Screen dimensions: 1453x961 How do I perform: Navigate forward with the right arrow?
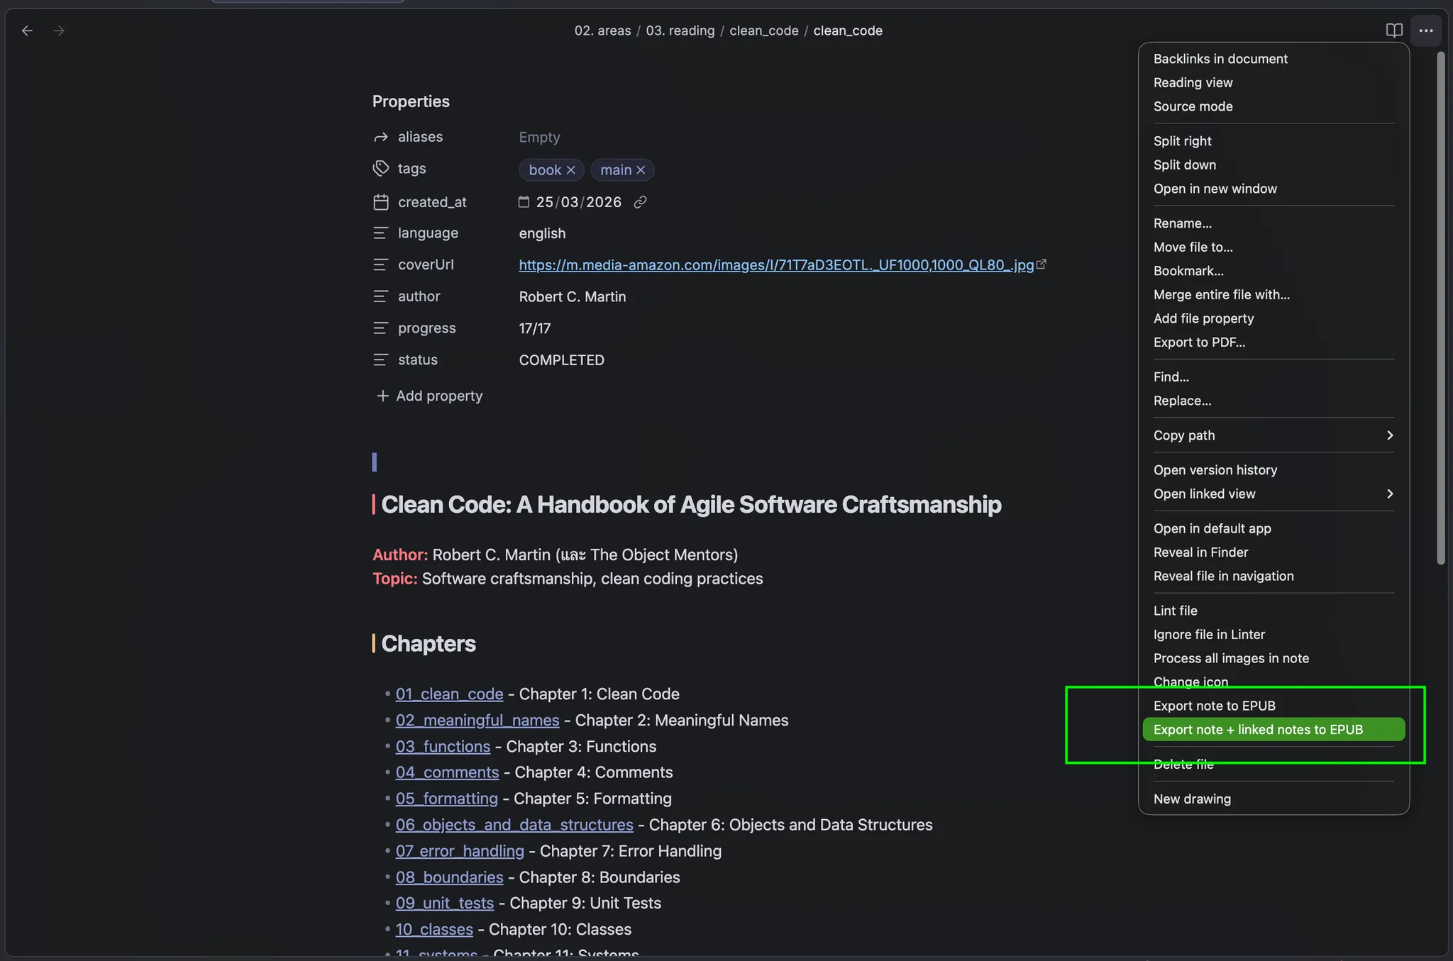(x=59, y=30)
